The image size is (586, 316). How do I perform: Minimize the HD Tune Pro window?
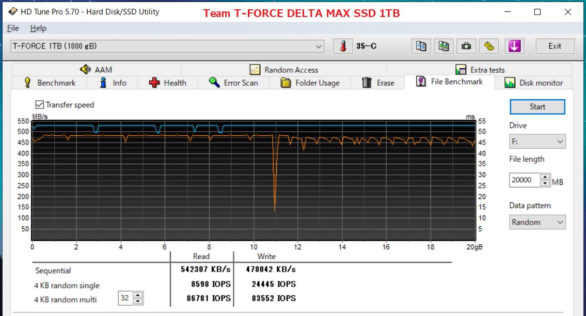507,12
